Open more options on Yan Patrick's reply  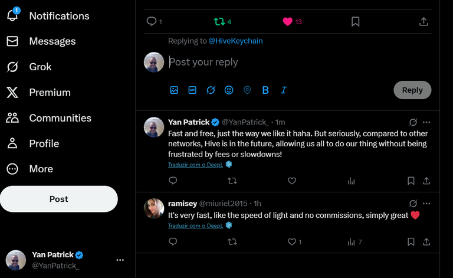(426, 122)
